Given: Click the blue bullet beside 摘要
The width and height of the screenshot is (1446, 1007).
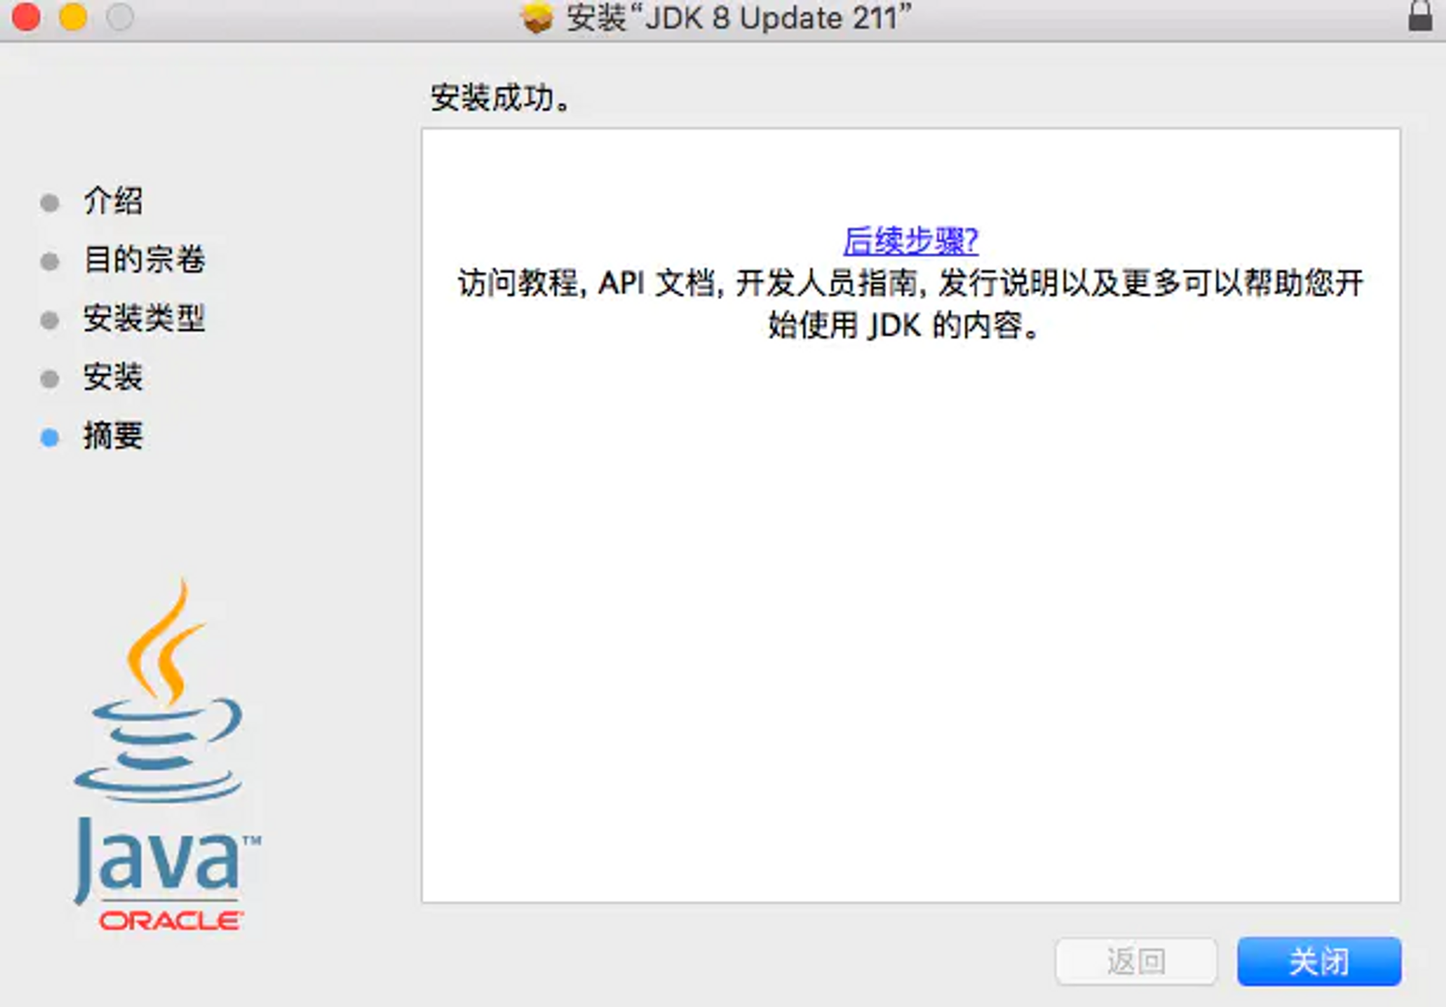Looking at the screenshot, I should point(50,437).
